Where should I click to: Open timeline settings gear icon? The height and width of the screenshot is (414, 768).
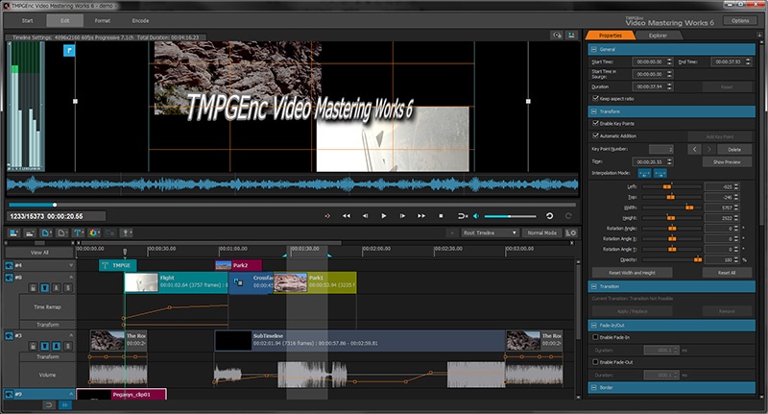(x=571, y=233)
